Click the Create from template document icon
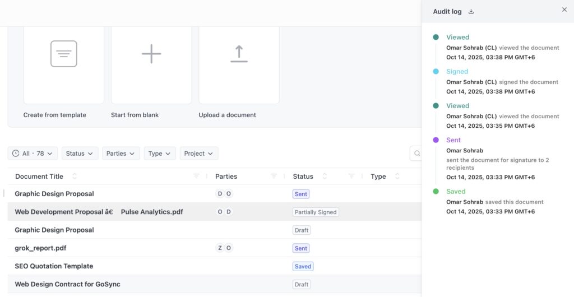 point(63,54)
